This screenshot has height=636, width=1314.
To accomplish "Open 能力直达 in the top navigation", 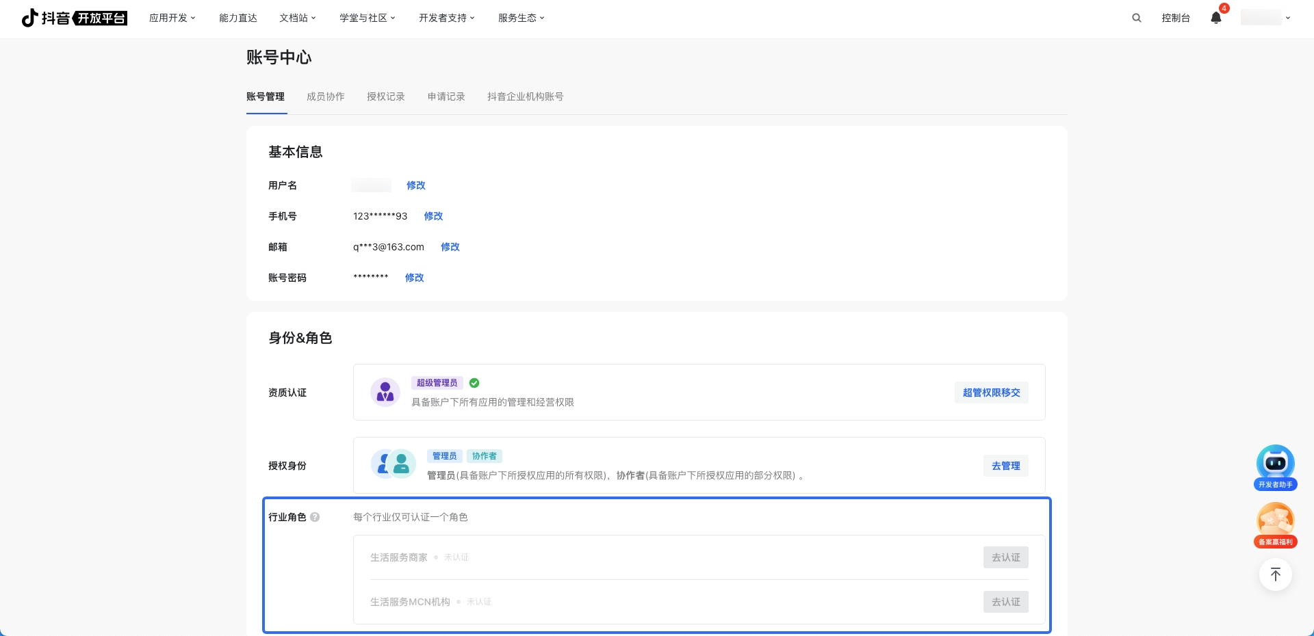I will click(x=238, y=18).
